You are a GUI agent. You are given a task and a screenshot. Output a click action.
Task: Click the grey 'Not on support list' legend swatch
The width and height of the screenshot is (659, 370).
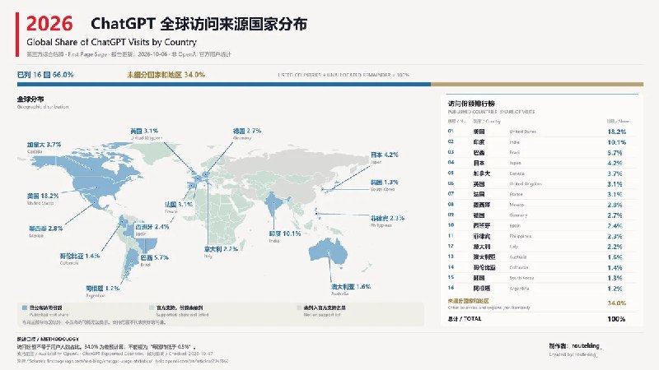(299, 308)
